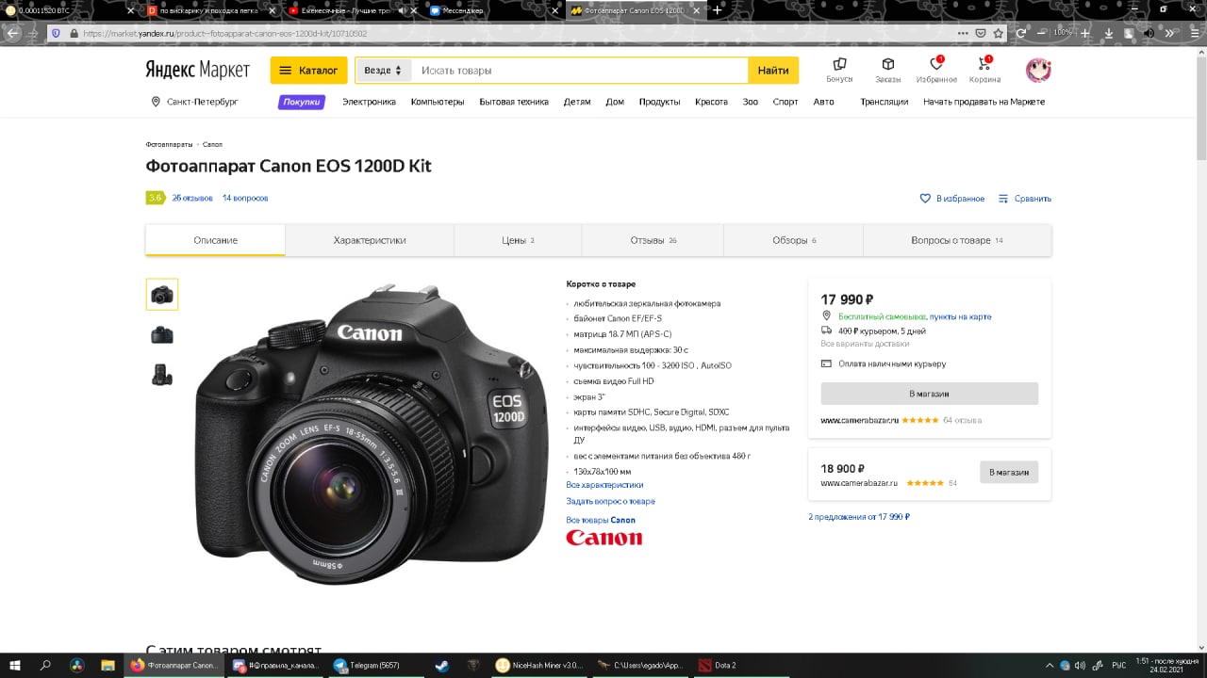Reload the page with refresh icon
Image resolution: width=1207 pixels, height=678 pixels.
coord(1021,33)
